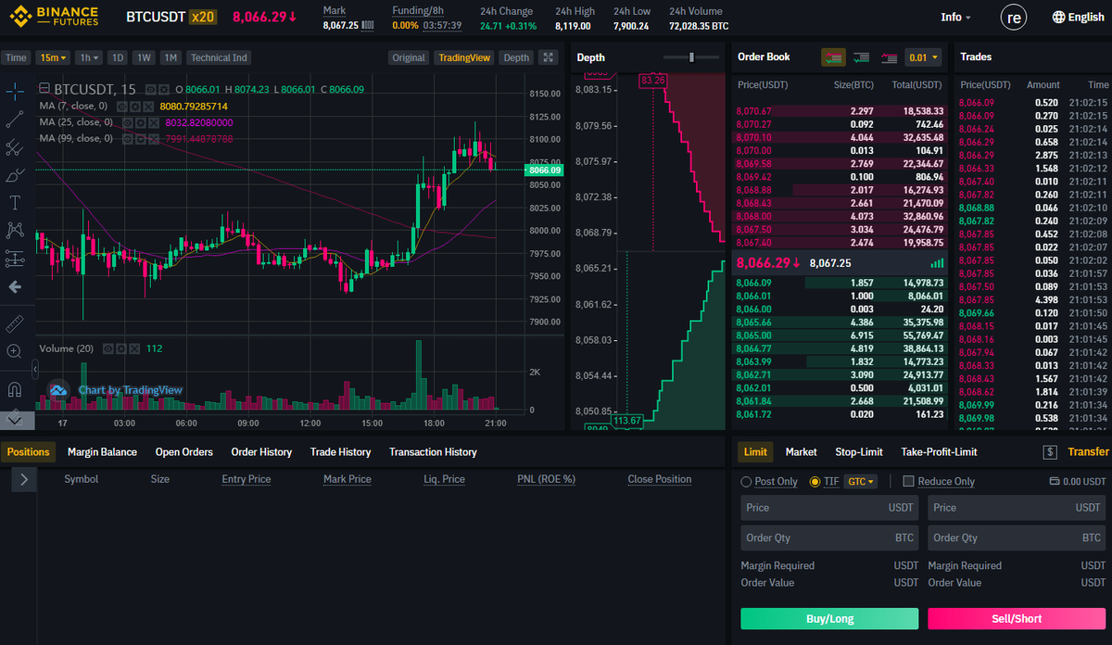Switch to Transaction History tab

pos(433,452)
